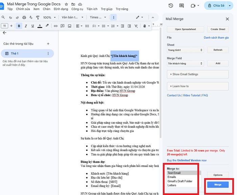Open the Tệp menu
The width and height of the screenshot is (237, 195).
pos(10,9)
